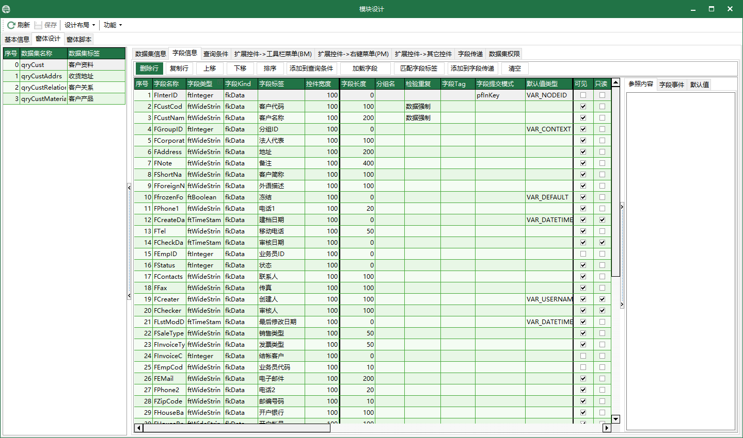
Task: Open the 功能 dropdown menu
Action: (x=113, y=25)
